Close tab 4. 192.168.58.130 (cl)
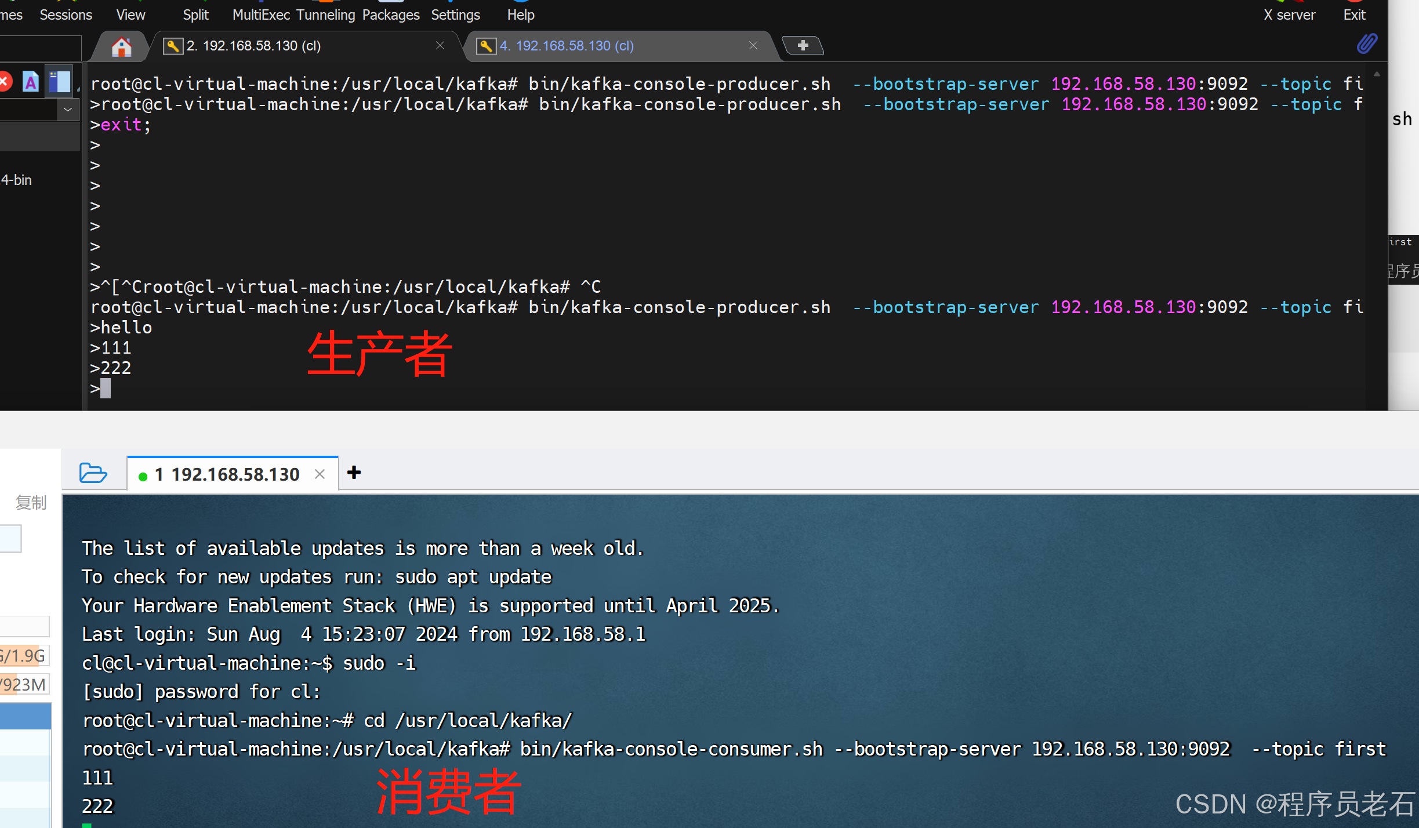Viewport: 1419px width, 828px height. [753, 45]
